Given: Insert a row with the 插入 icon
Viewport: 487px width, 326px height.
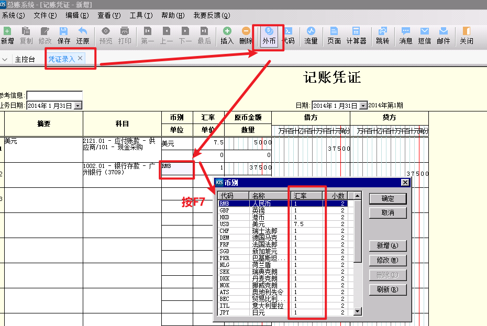Looking at the screenshot, I should [x=227, y=36].
